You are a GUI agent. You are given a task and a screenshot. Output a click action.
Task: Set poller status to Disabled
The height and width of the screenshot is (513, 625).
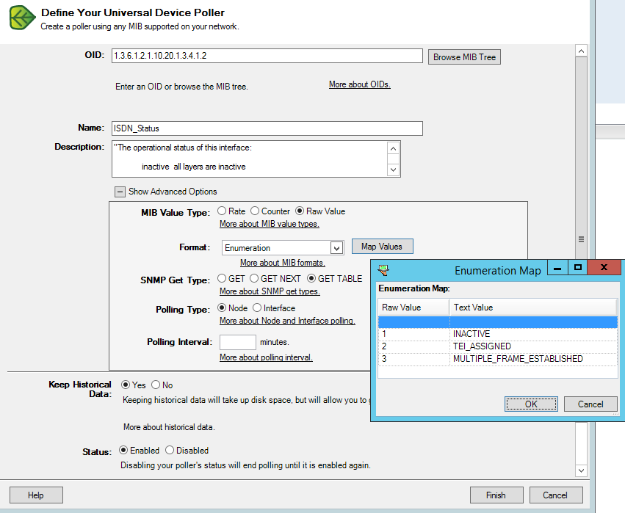[x=170, y=450]
